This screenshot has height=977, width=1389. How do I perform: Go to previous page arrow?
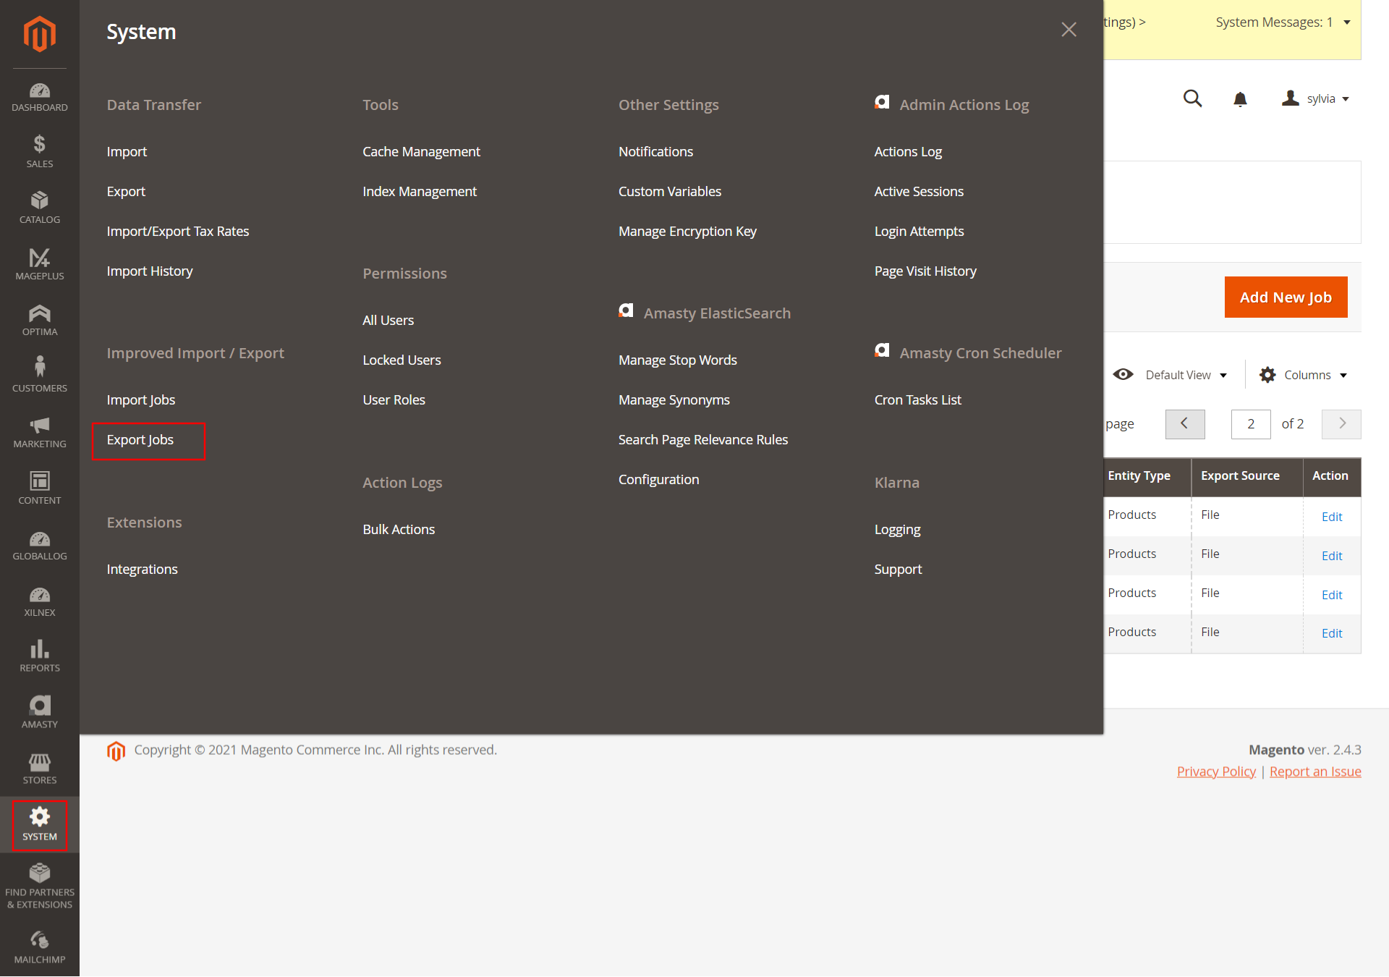coord(1184,424)
